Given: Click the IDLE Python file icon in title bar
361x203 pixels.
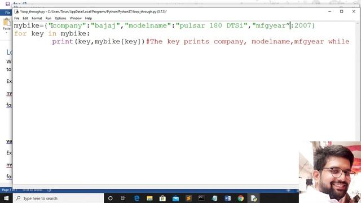Looking at the screenshot, I should pyautogui.click(x=16, y=11).
